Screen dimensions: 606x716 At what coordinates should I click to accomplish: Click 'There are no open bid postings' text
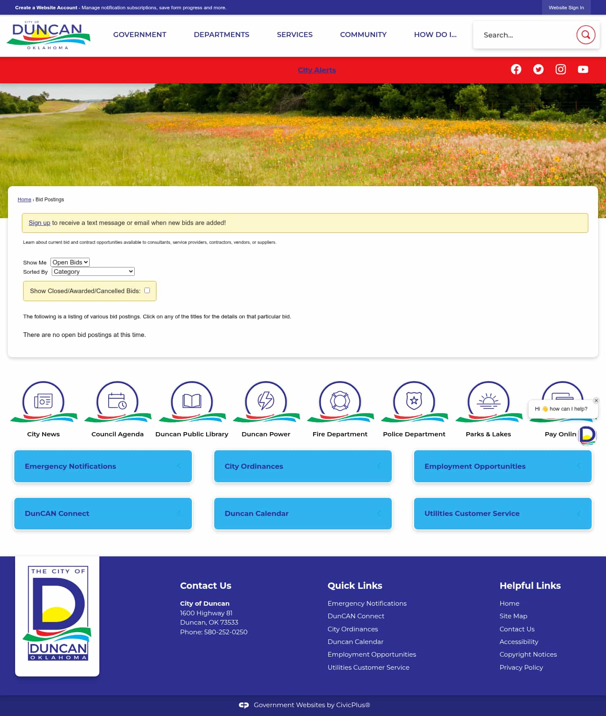(x=85, y=335)
